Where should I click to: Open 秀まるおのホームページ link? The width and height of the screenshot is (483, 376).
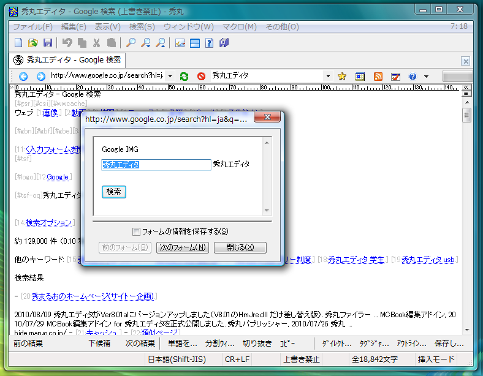point(93,296)
